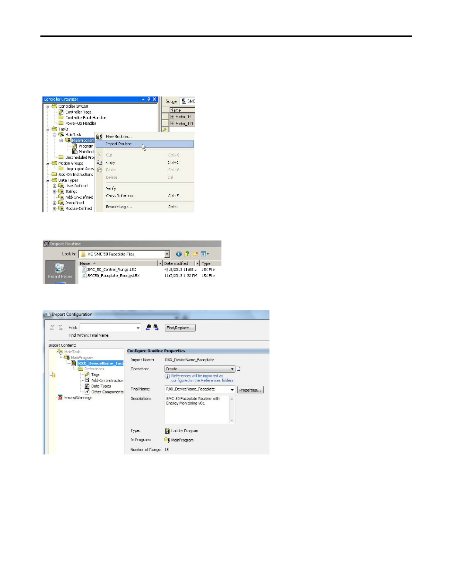The image size is (451, 584).
Task: Expand the User-Defined data types node
Action: pyautogui.click(x=54, y=186)
